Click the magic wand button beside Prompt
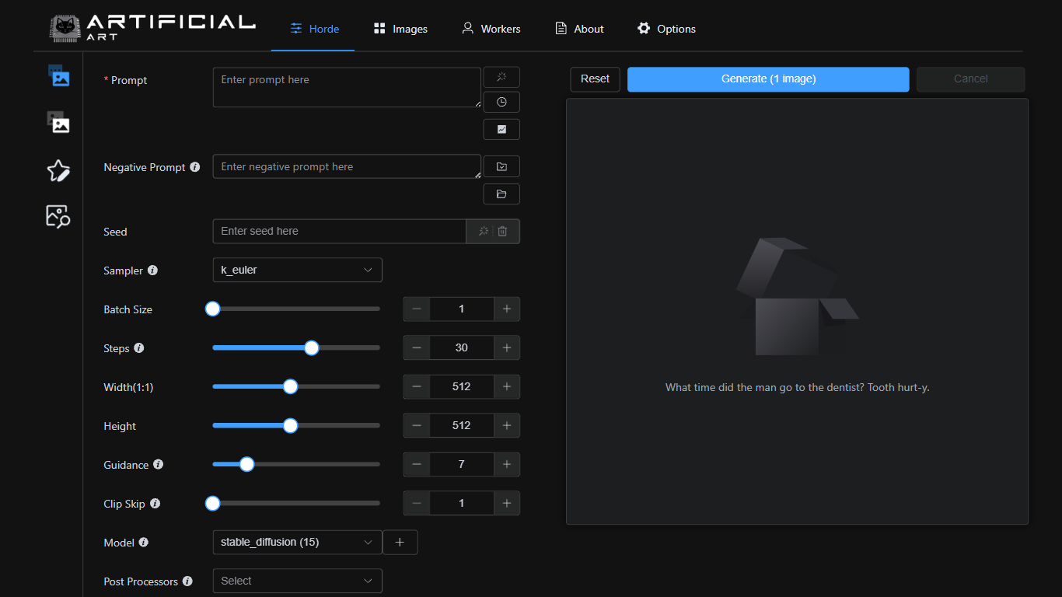1062x597 pixels. [x=501, y=77]
